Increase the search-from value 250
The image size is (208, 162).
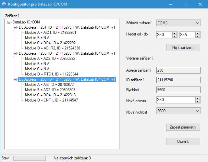click(x=175, y=33)
